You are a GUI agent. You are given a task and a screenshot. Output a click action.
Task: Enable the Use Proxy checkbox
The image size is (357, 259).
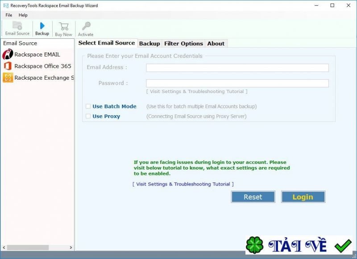coord(88,116)
